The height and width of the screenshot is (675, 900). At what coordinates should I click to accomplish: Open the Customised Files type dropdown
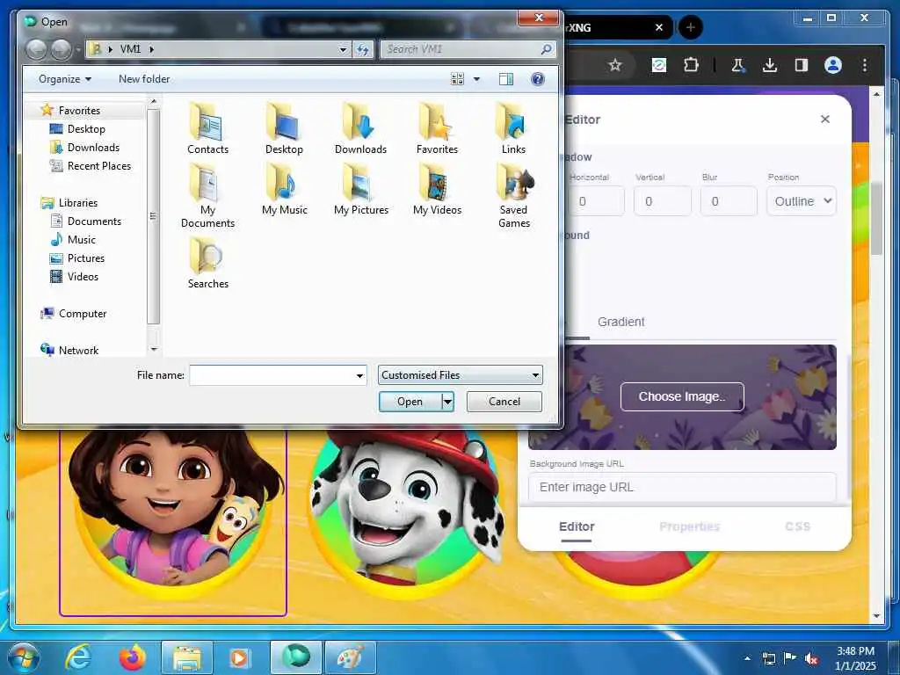pos(461,375)
